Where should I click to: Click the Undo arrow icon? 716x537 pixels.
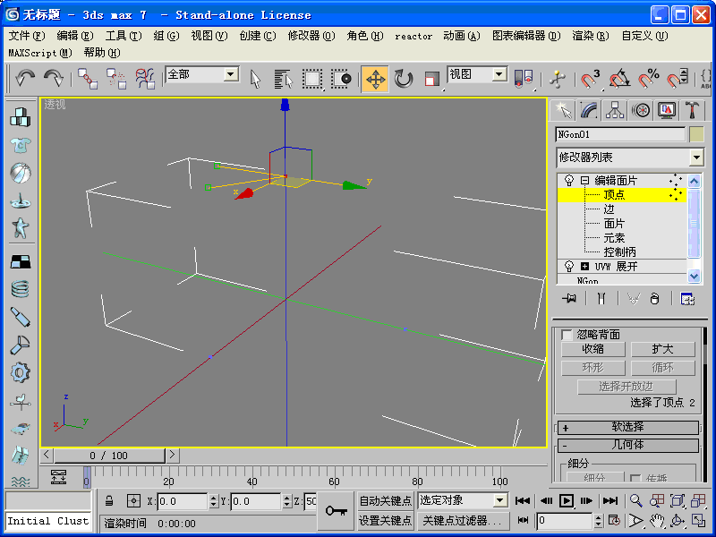tap(24, 79)
